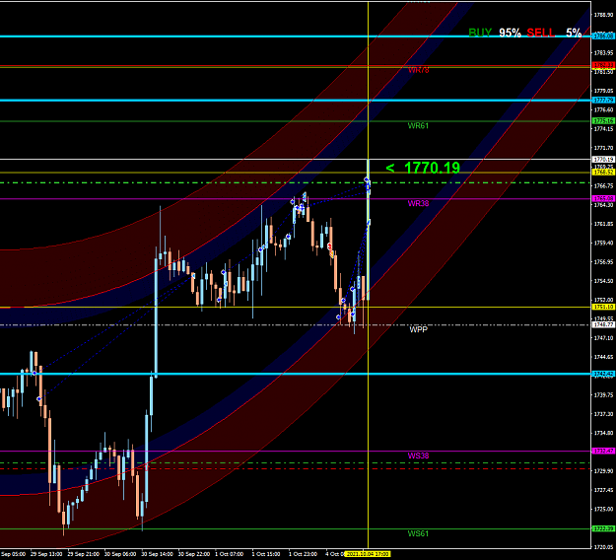Screen dimensions: 616x560
Task: Click the red 1782.33 price tag
Action: tap(603, 65)
